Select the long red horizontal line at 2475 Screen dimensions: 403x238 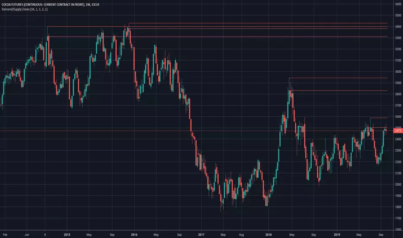pos(197,131)
